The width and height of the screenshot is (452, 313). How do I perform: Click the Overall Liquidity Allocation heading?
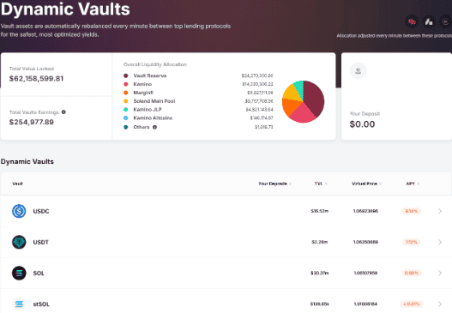click(x=155, y=64)
